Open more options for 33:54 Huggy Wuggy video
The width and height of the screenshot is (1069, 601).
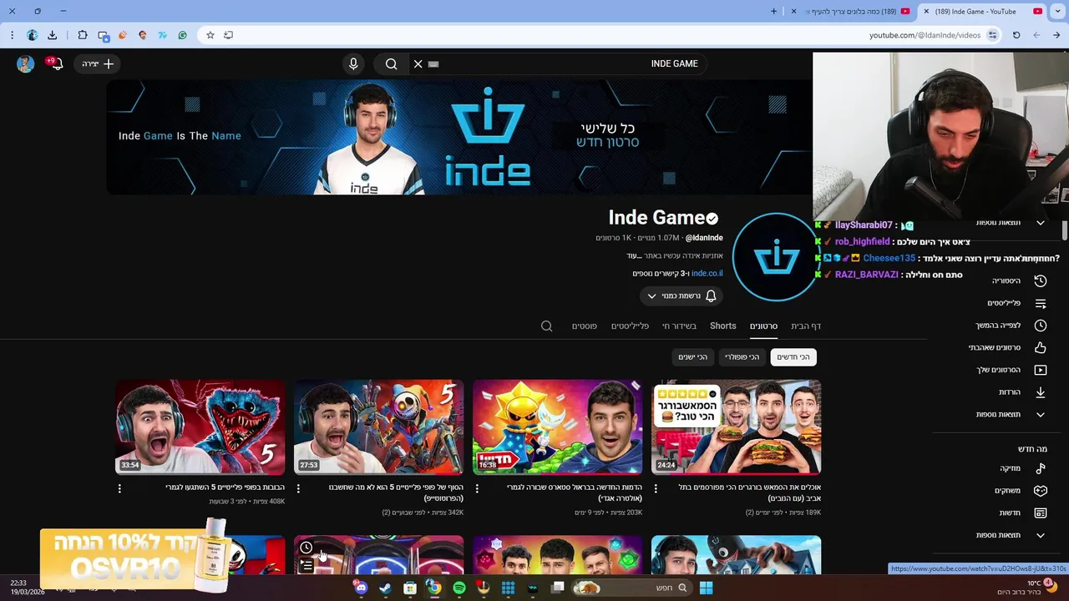pos(119,488)
